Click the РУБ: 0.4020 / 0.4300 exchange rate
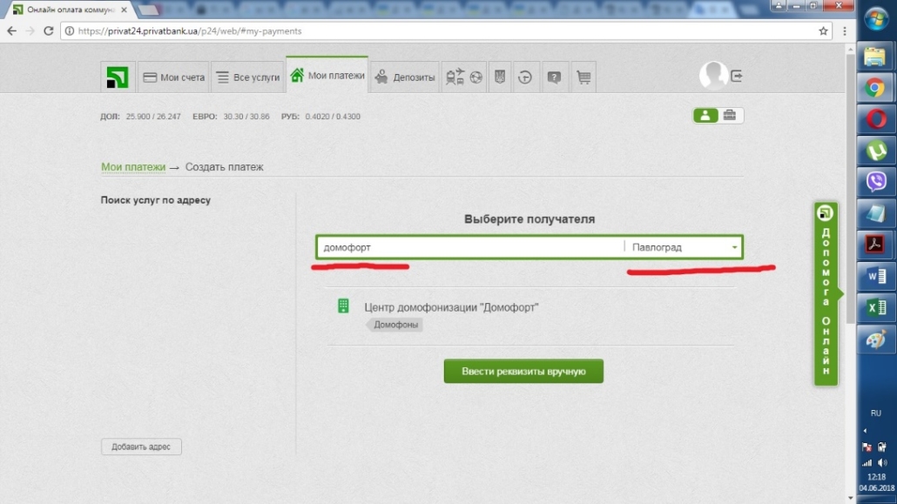 click(x=321, y=117)
